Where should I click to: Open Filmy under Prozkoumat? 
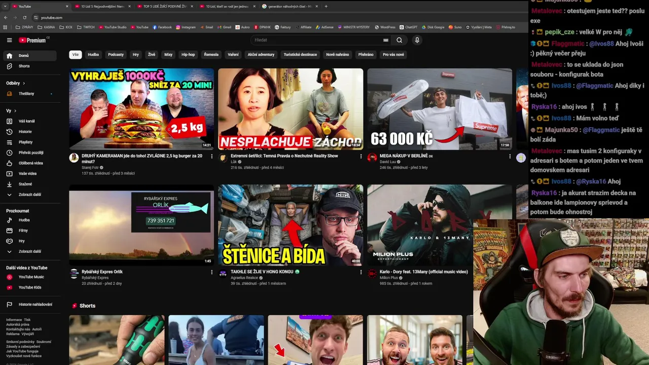pyautogui.click(x=30, y=231)
